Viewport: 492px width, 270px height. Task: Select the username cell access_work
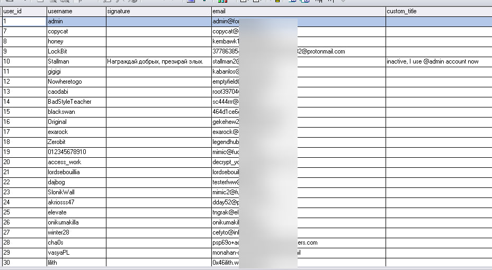tap(77, 162)
